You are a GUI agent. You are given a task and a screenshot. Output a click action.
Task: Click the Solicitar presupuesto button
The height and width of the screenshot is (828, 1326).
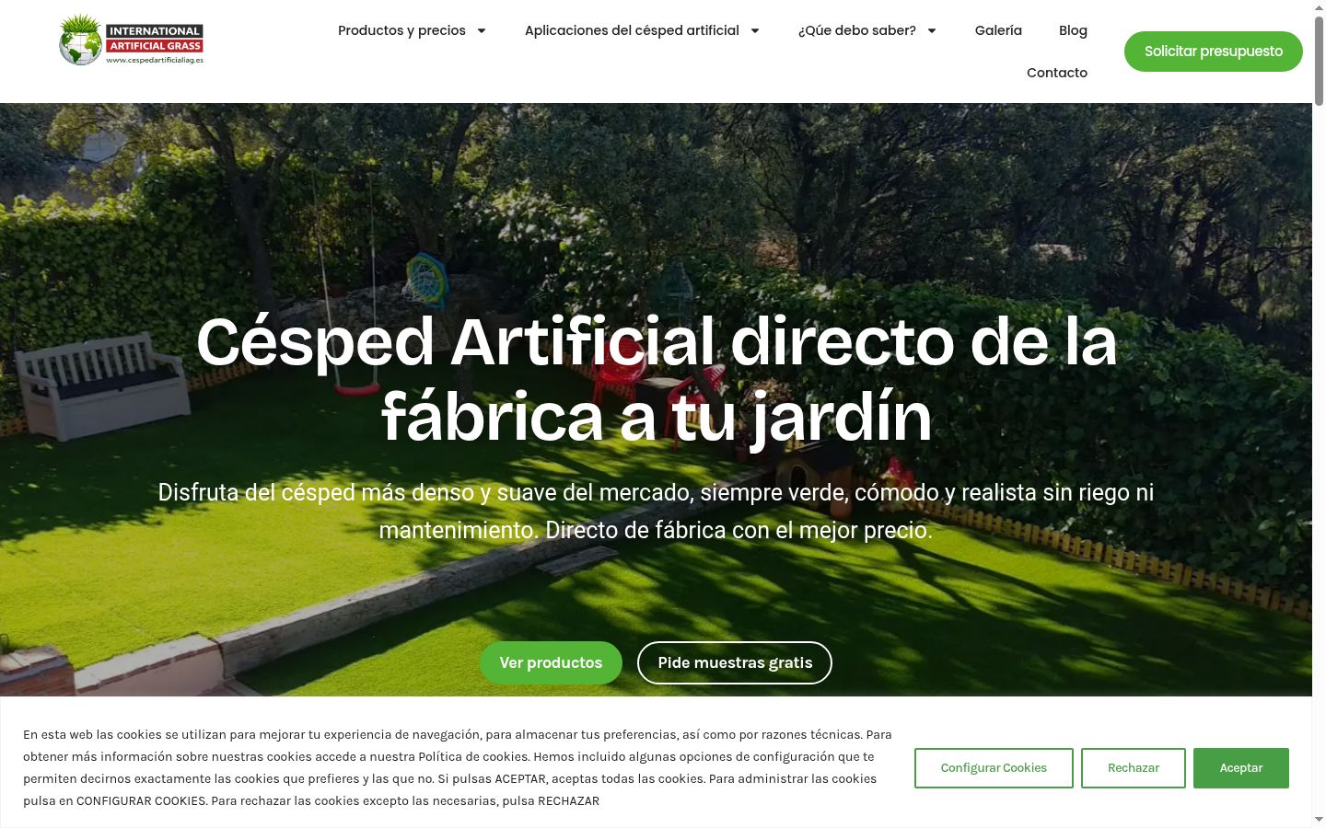pos(1214,52)
